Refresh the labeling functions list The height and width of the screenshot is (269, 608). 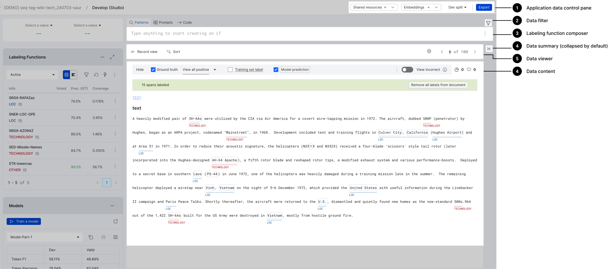tap(96, 75)
